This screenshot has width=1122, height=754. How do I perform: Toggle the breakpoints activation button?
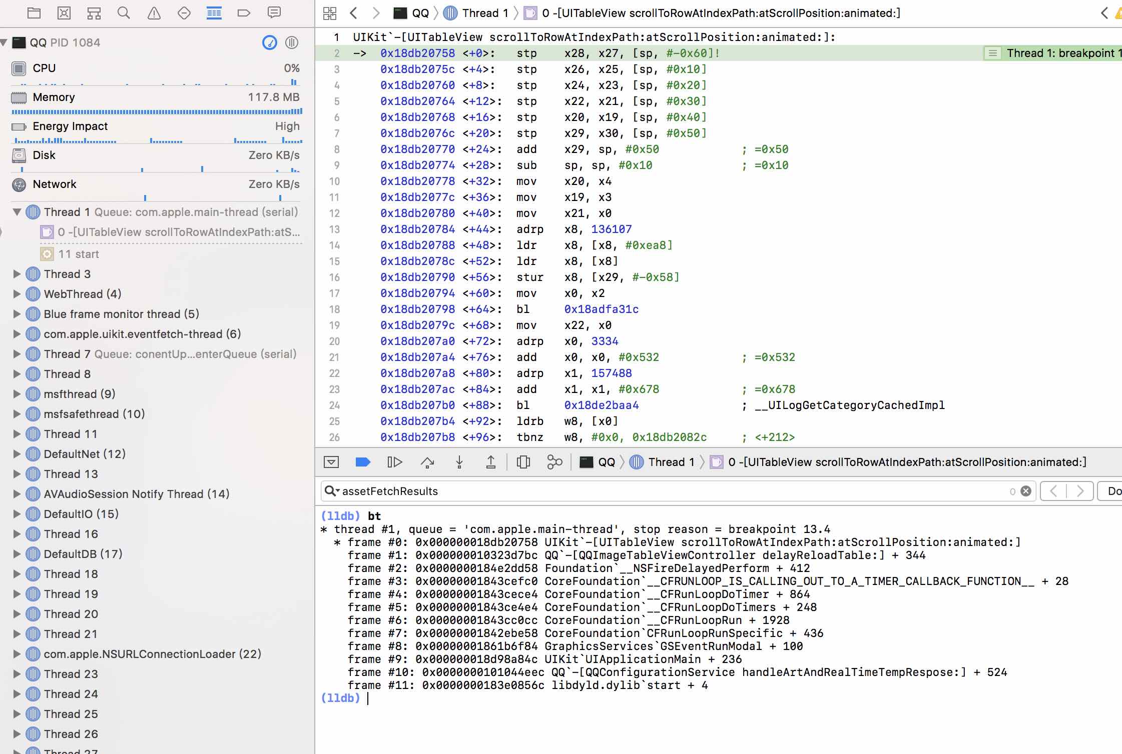363,462
